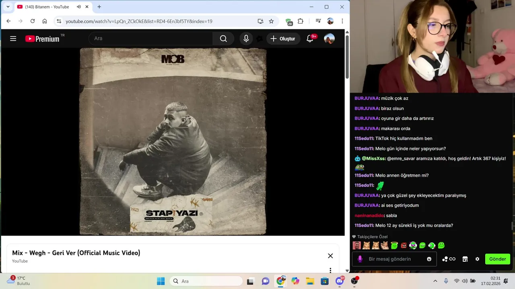Image resolution: width=515 pixels, height=289 pixels.
Task: Open a new Chrome tab
Action: tap(99, 7)
